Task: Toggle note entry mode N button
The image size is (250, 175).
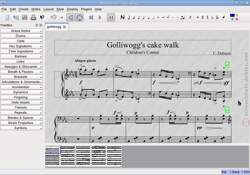Action: (x=122, y=17)
